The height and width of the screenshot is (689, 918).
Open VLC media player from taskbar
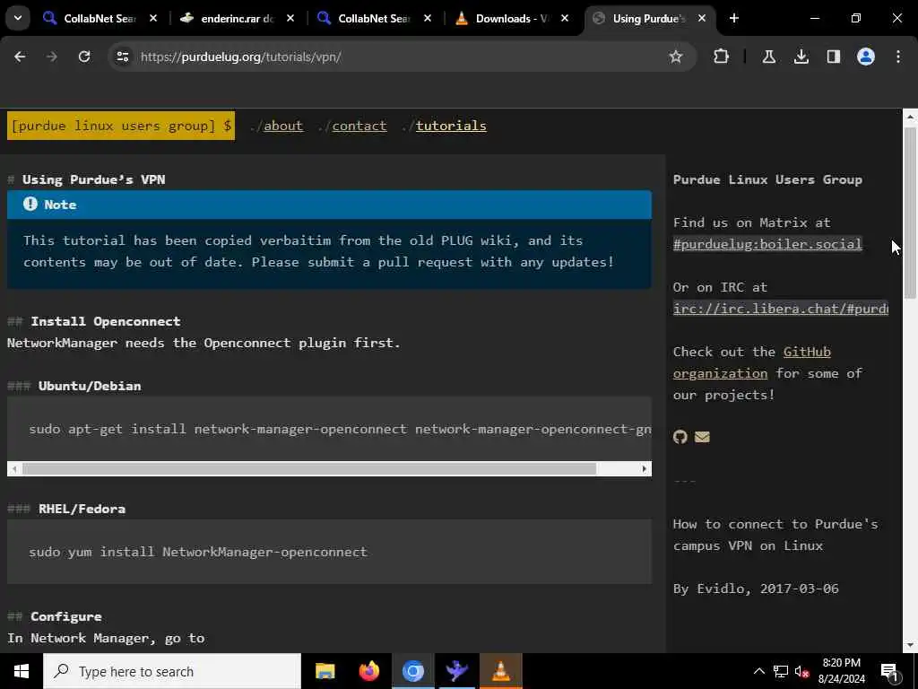point(500,671)
